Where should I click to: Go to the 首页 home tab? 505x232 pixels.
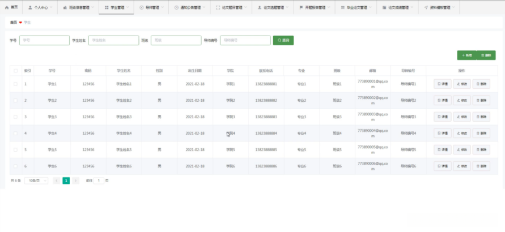11,7
